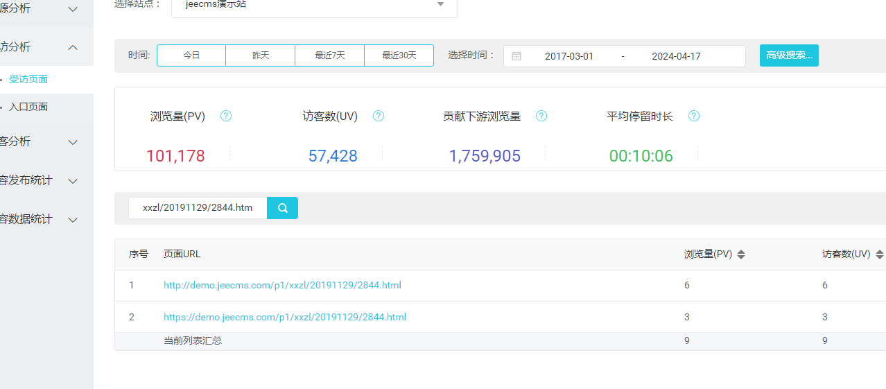Open the https demo.jeecms.com 2844.html link

tap(285, 317)
